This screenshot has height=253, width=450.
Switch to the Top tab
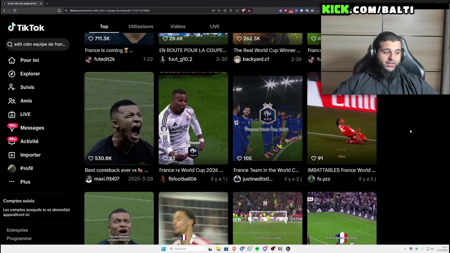click(x=104, y=26)
